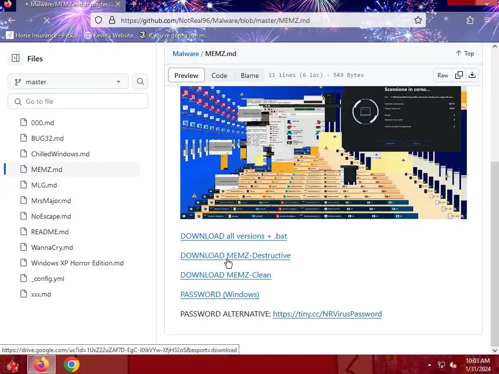Click the Go to file search field

pos(78,101)
